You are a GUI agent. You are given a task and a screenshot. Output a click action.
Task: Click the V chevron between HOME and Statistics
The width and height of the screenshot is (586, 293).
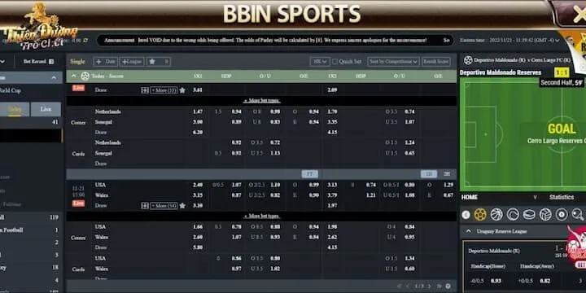(x=535, y=197)
